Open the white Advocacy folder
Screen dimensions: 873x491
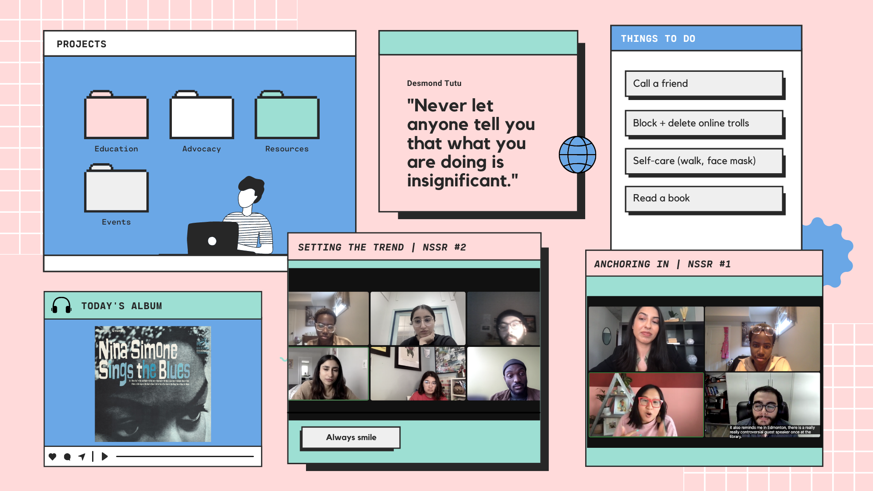(201, 116)
